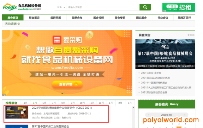Open the 2021亚洲国际精酿啤酒会议 CBCE title
203x128 pixels.
[x=62, y=108]
